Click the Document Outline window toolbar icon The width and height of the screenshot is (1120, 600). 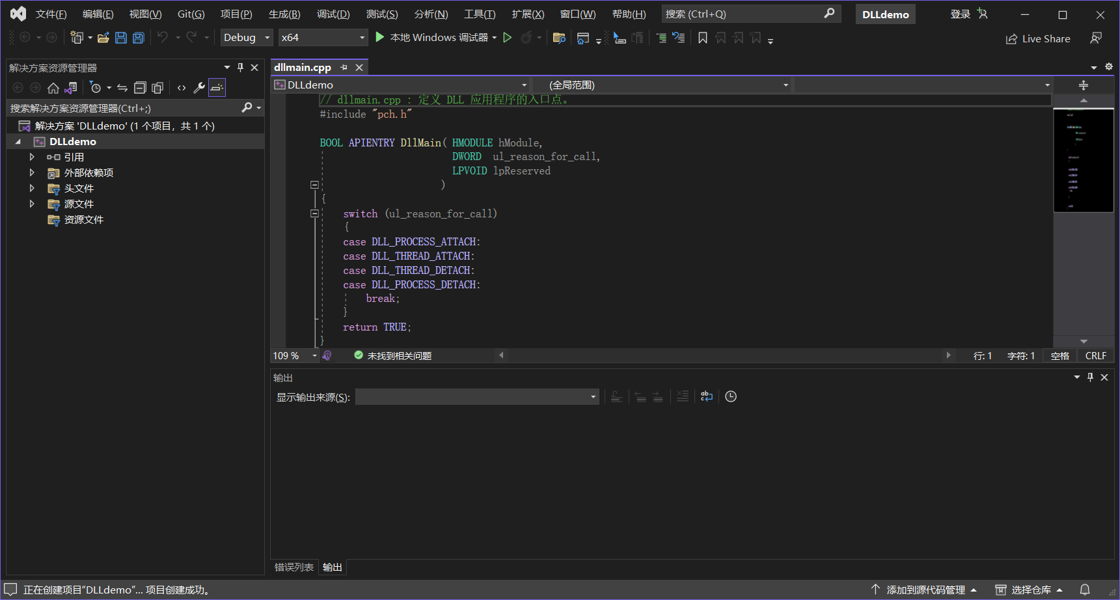(x=583, y=38)
